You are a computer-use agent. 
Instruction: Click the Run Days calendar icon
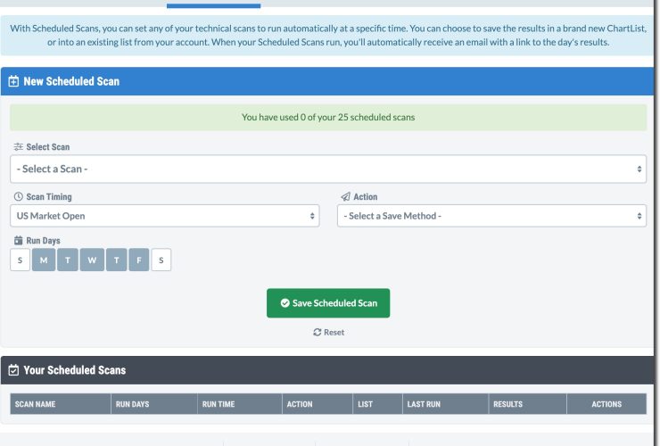point(18,241)
